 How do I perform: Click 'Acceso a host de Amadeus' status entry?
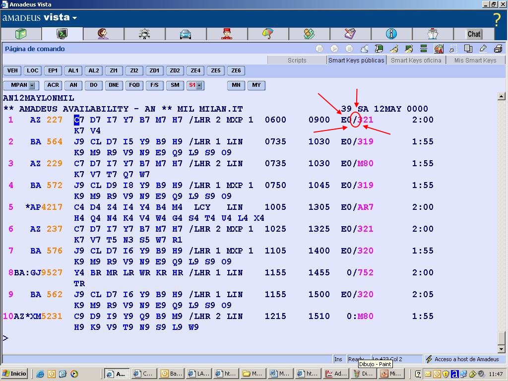[463, 359]
